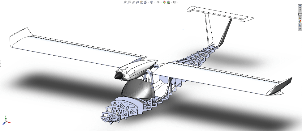Open the View Settings monitor icon
The image size is (302, 131).
(x=175, y=2)
